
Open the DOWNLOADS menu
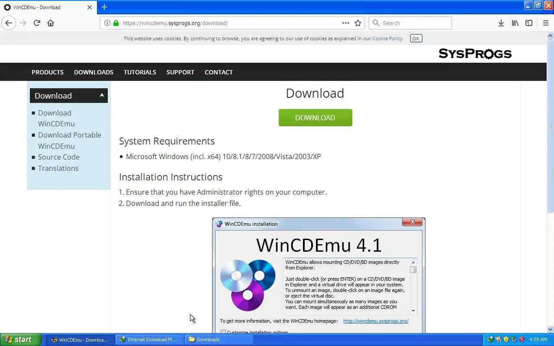point(93,72)
